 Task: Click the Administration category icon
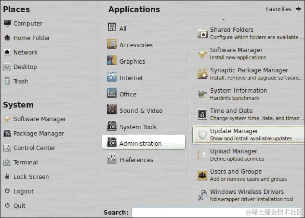tap(112, 142)
